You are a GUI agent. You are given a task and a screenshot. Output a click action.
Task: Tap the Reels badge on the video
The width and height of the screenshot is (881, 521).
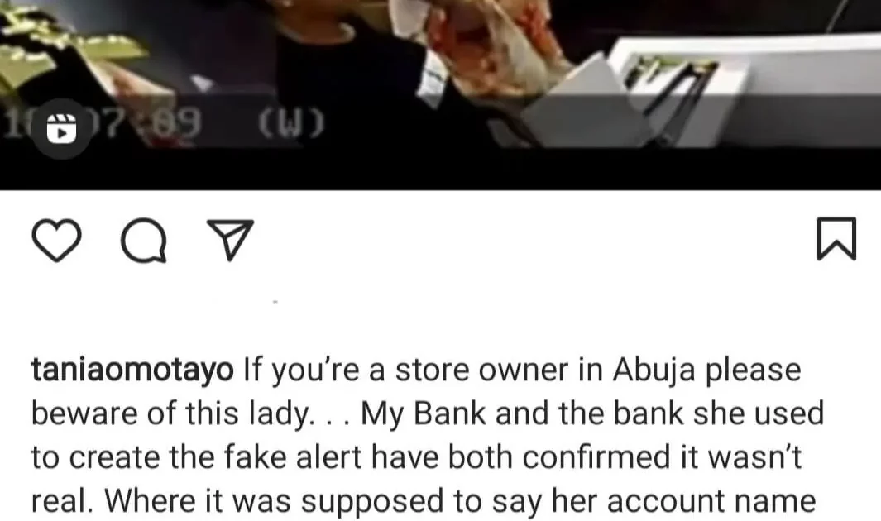(60, 128)
